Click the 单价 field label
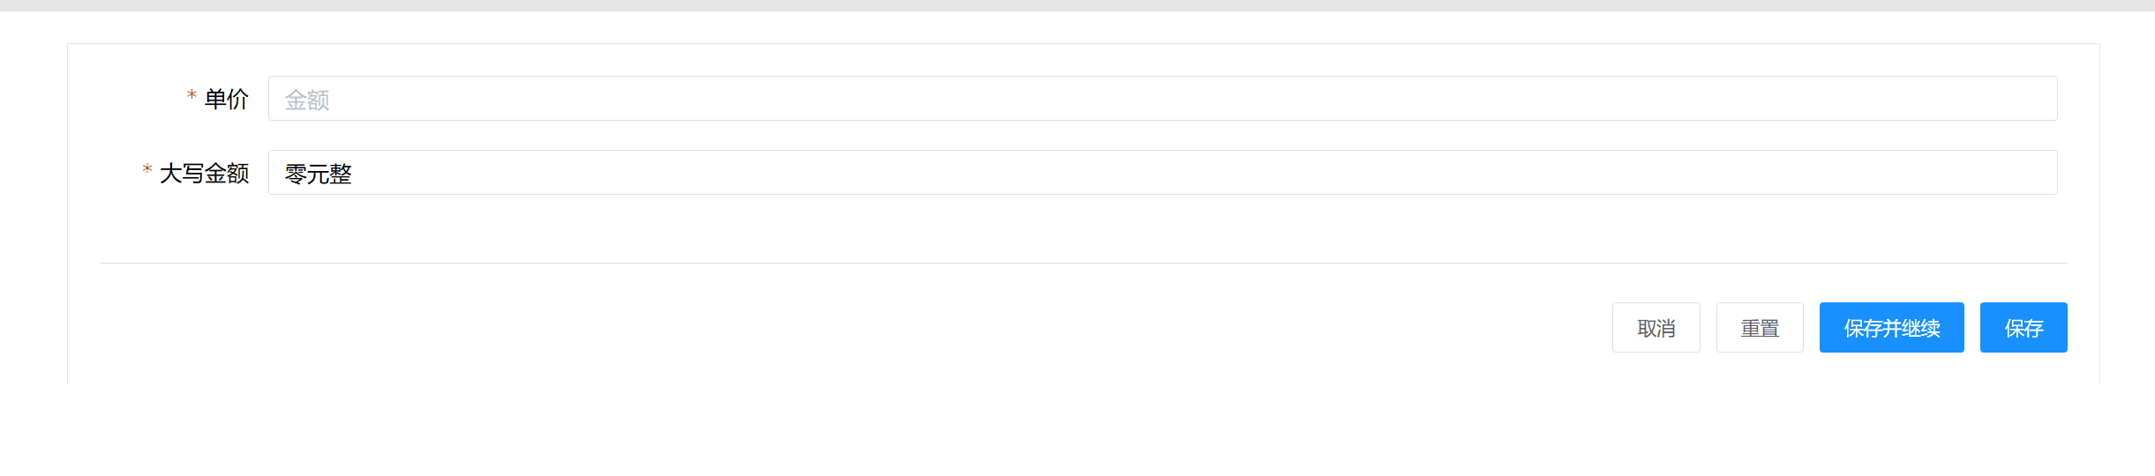Screen dimensions: 2155x476 coord(227,99)
